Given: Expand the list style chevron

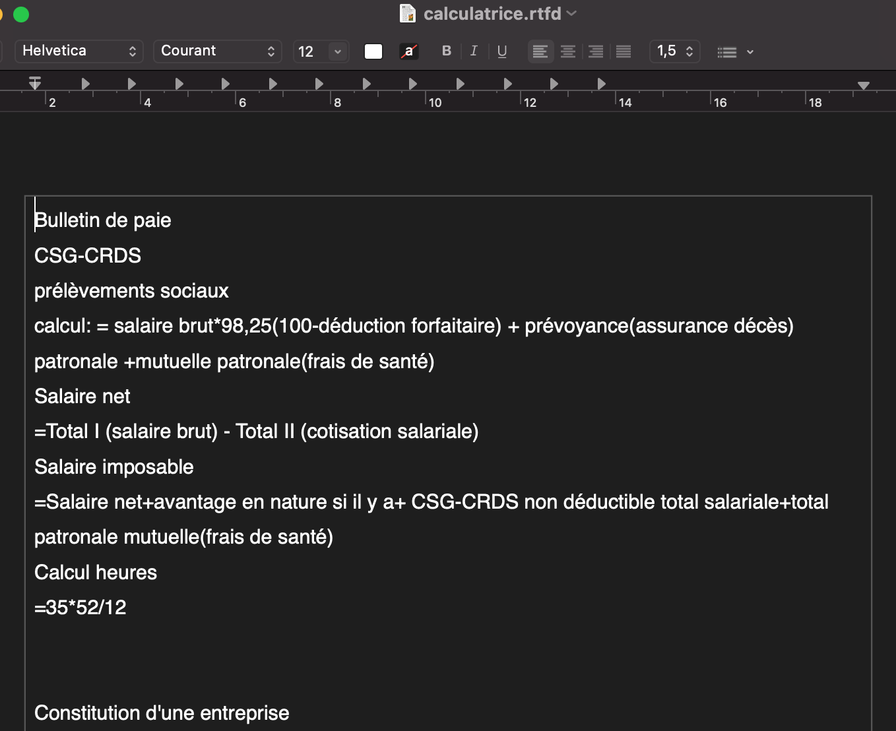Looking at the screenshot, I should pos(750,52).
